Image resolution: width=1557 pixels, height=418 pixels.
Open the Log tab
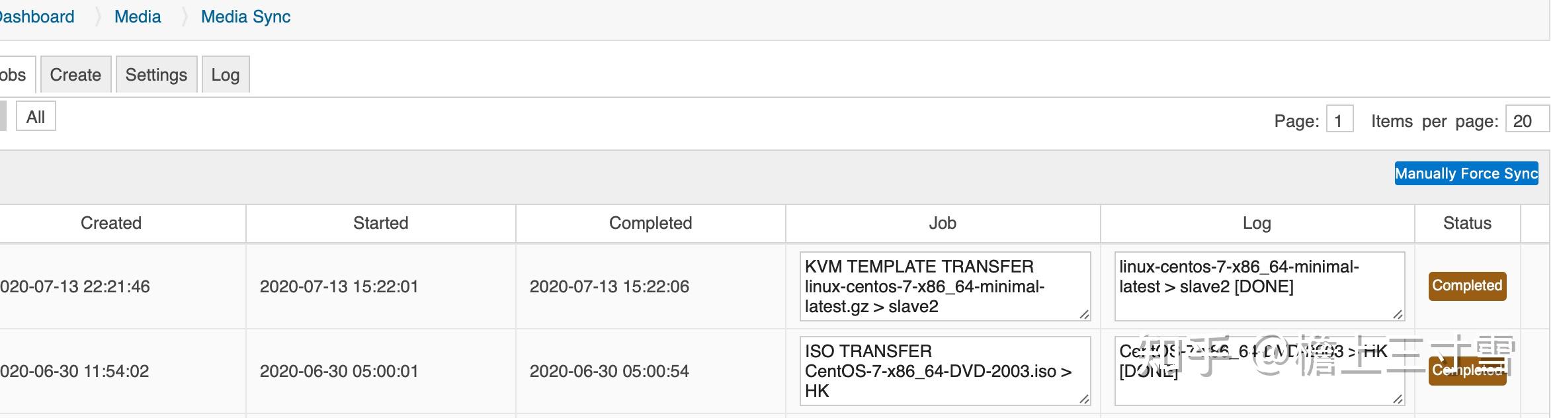coord(225,75)
